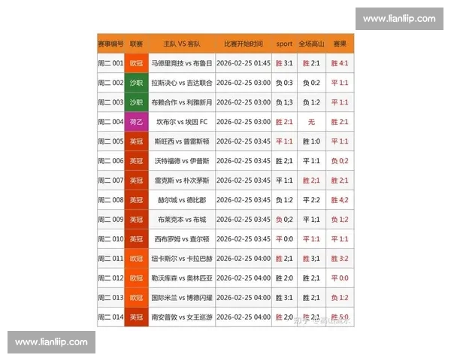Select match number 周二 004
This screenshot has width=451, height=361.
pyautogui.click(x=110, y=122)
